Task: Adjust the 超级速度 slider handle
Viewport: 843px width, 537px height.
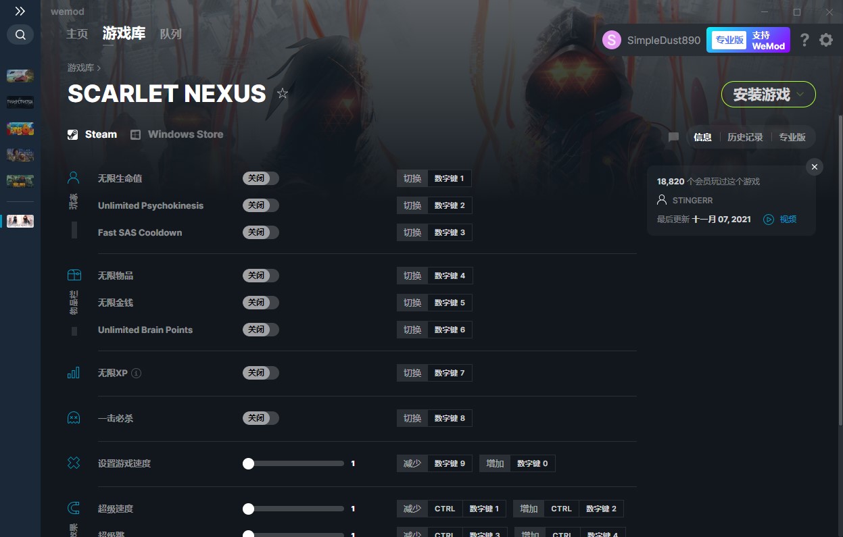Action: pyautogui.click(x=249, y=509)
